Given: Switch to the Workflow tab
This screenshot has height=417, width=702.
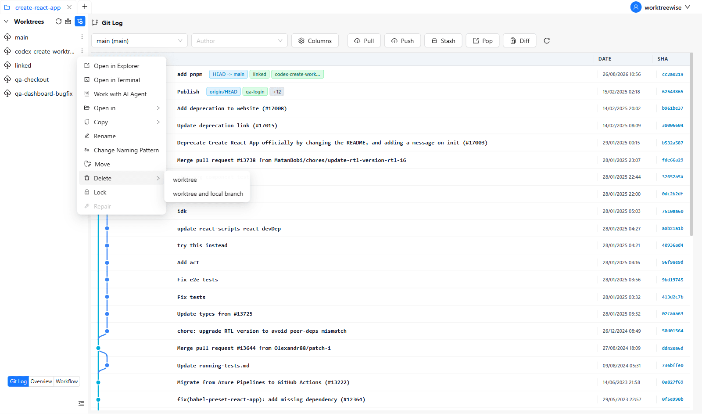Looking at the screenshot, I should point(67,381).
